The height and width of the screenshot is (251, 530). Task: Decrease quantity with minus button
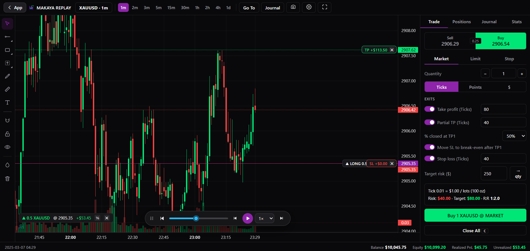point(485,74)
